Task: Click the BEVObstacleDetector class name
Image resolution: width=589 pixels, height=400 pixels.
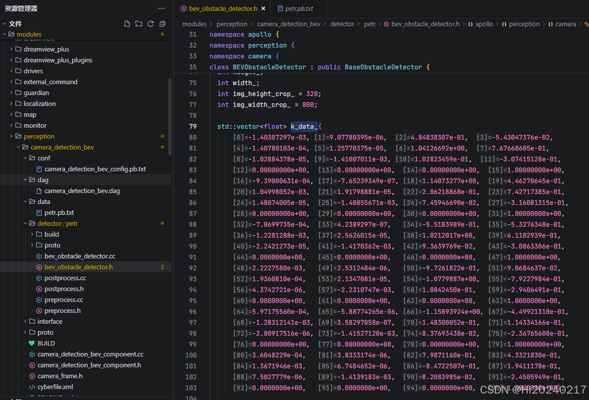Action: coord(269,67)
